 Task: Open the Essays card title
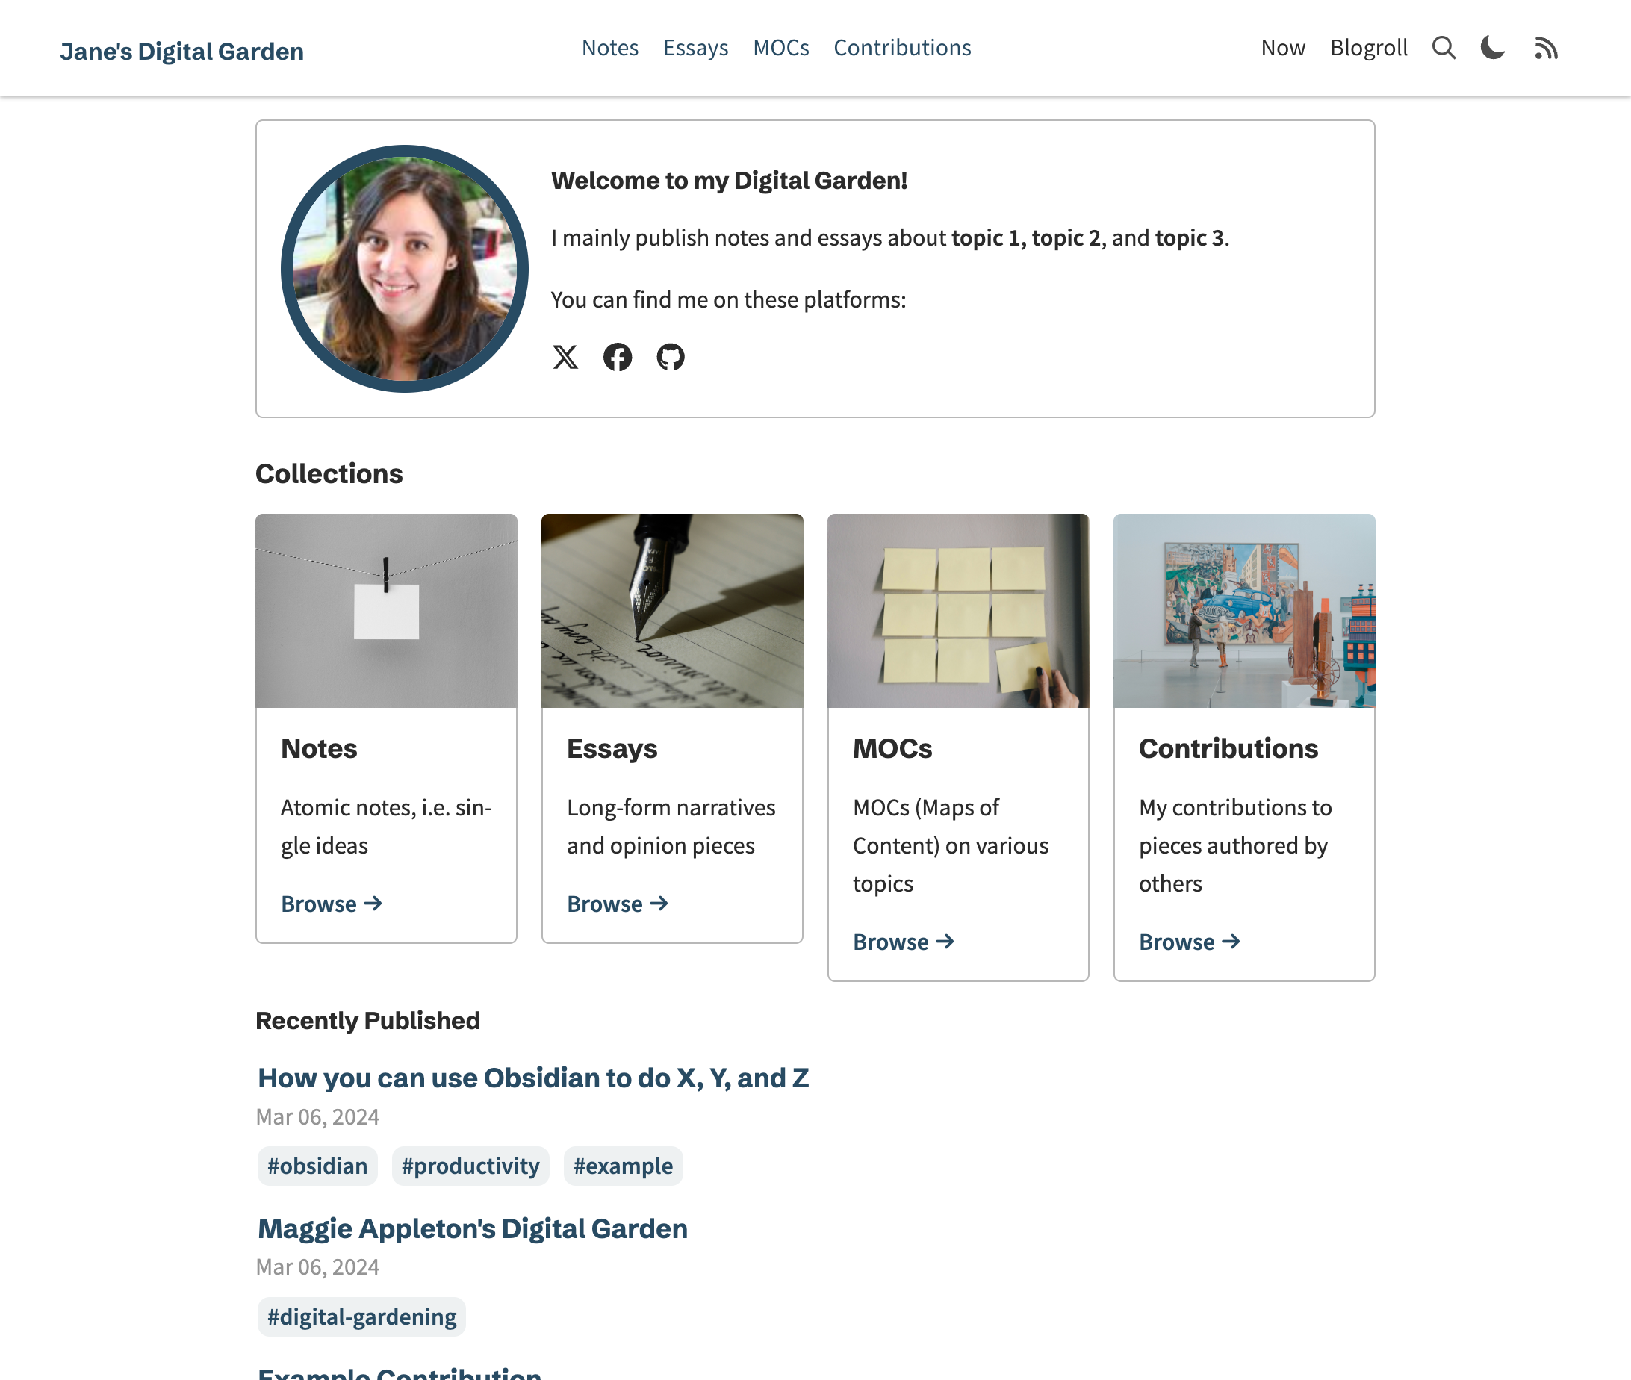612,749
